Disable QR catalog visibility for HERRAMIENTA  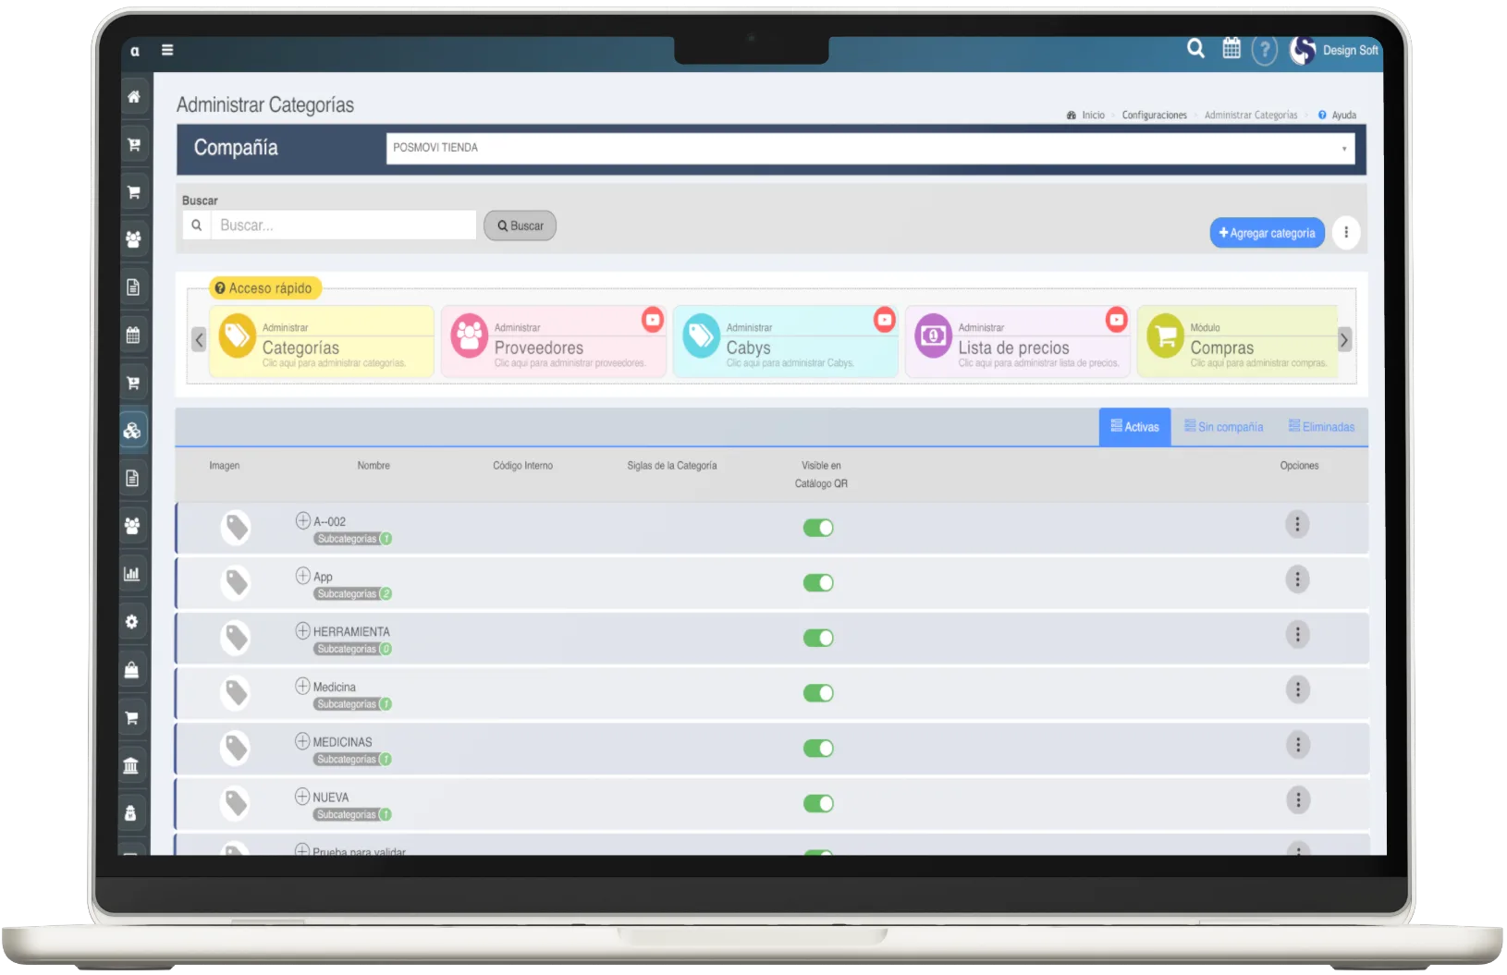tap(818, 638)
